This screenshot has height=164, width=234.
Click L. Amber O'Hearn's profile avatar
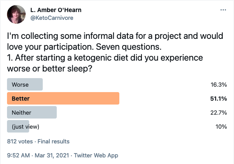pyautogui.click(x=16, y=14)
